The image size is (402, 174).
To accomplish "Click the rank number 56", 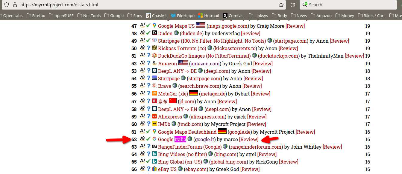I will pos(134,94).
